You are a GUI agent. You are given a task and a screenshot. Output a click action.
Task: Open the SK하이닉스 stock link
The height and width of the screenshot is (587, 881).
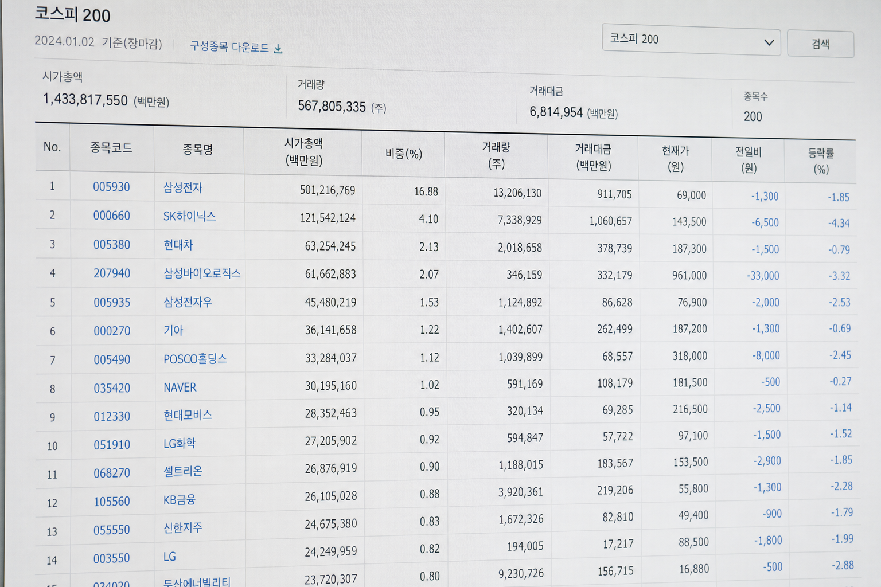click(x=190, y=216)
